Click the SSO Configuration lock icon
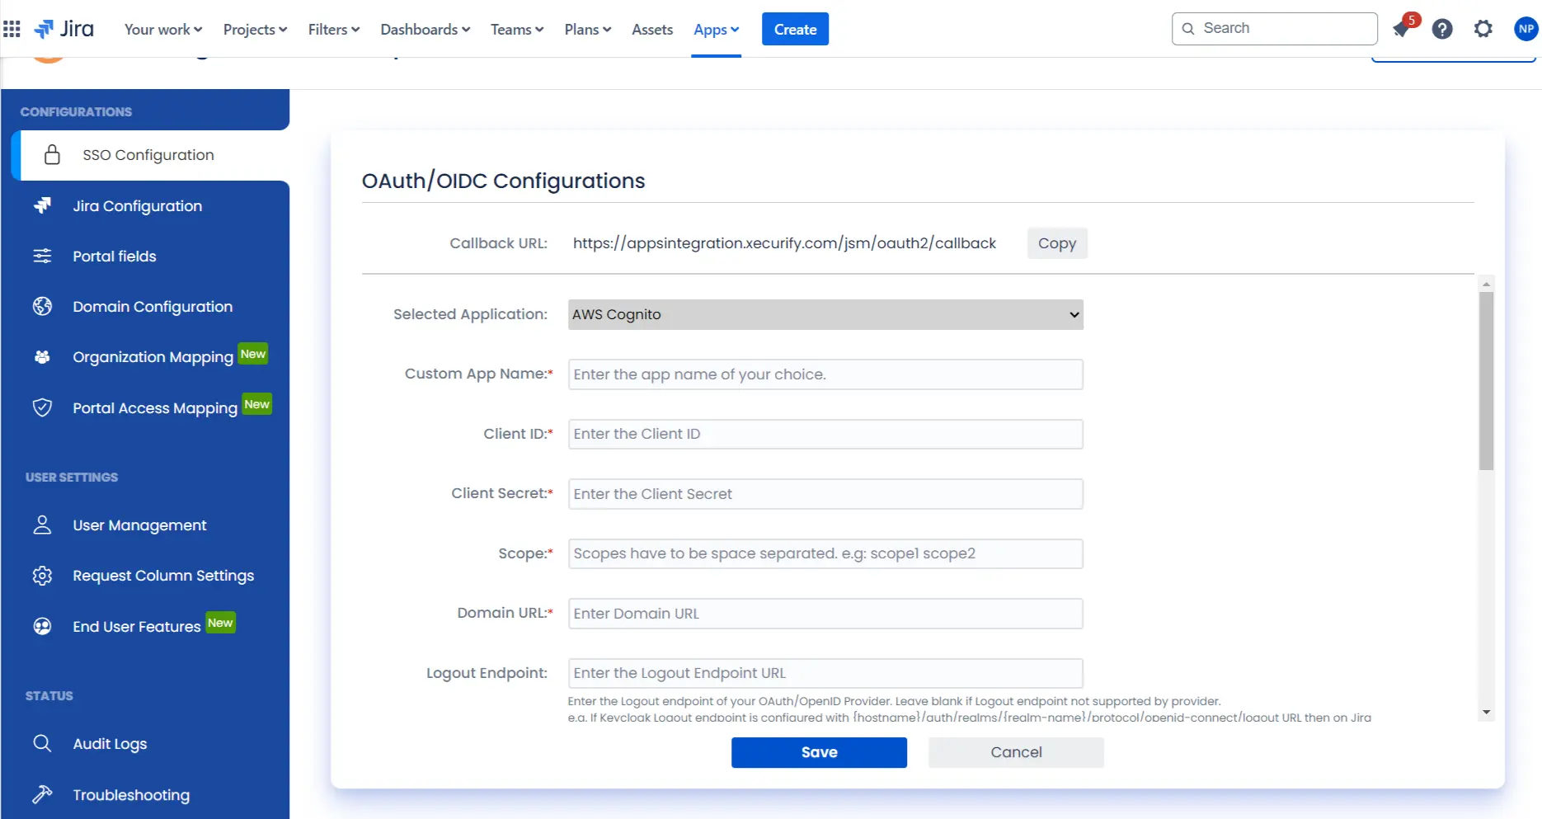The image size is (1542, 819). click(52, 154)
